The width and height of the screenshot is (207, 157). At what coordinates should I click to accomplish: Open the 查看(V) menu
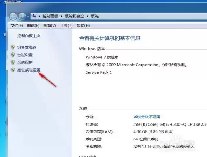tap(50, 25)
